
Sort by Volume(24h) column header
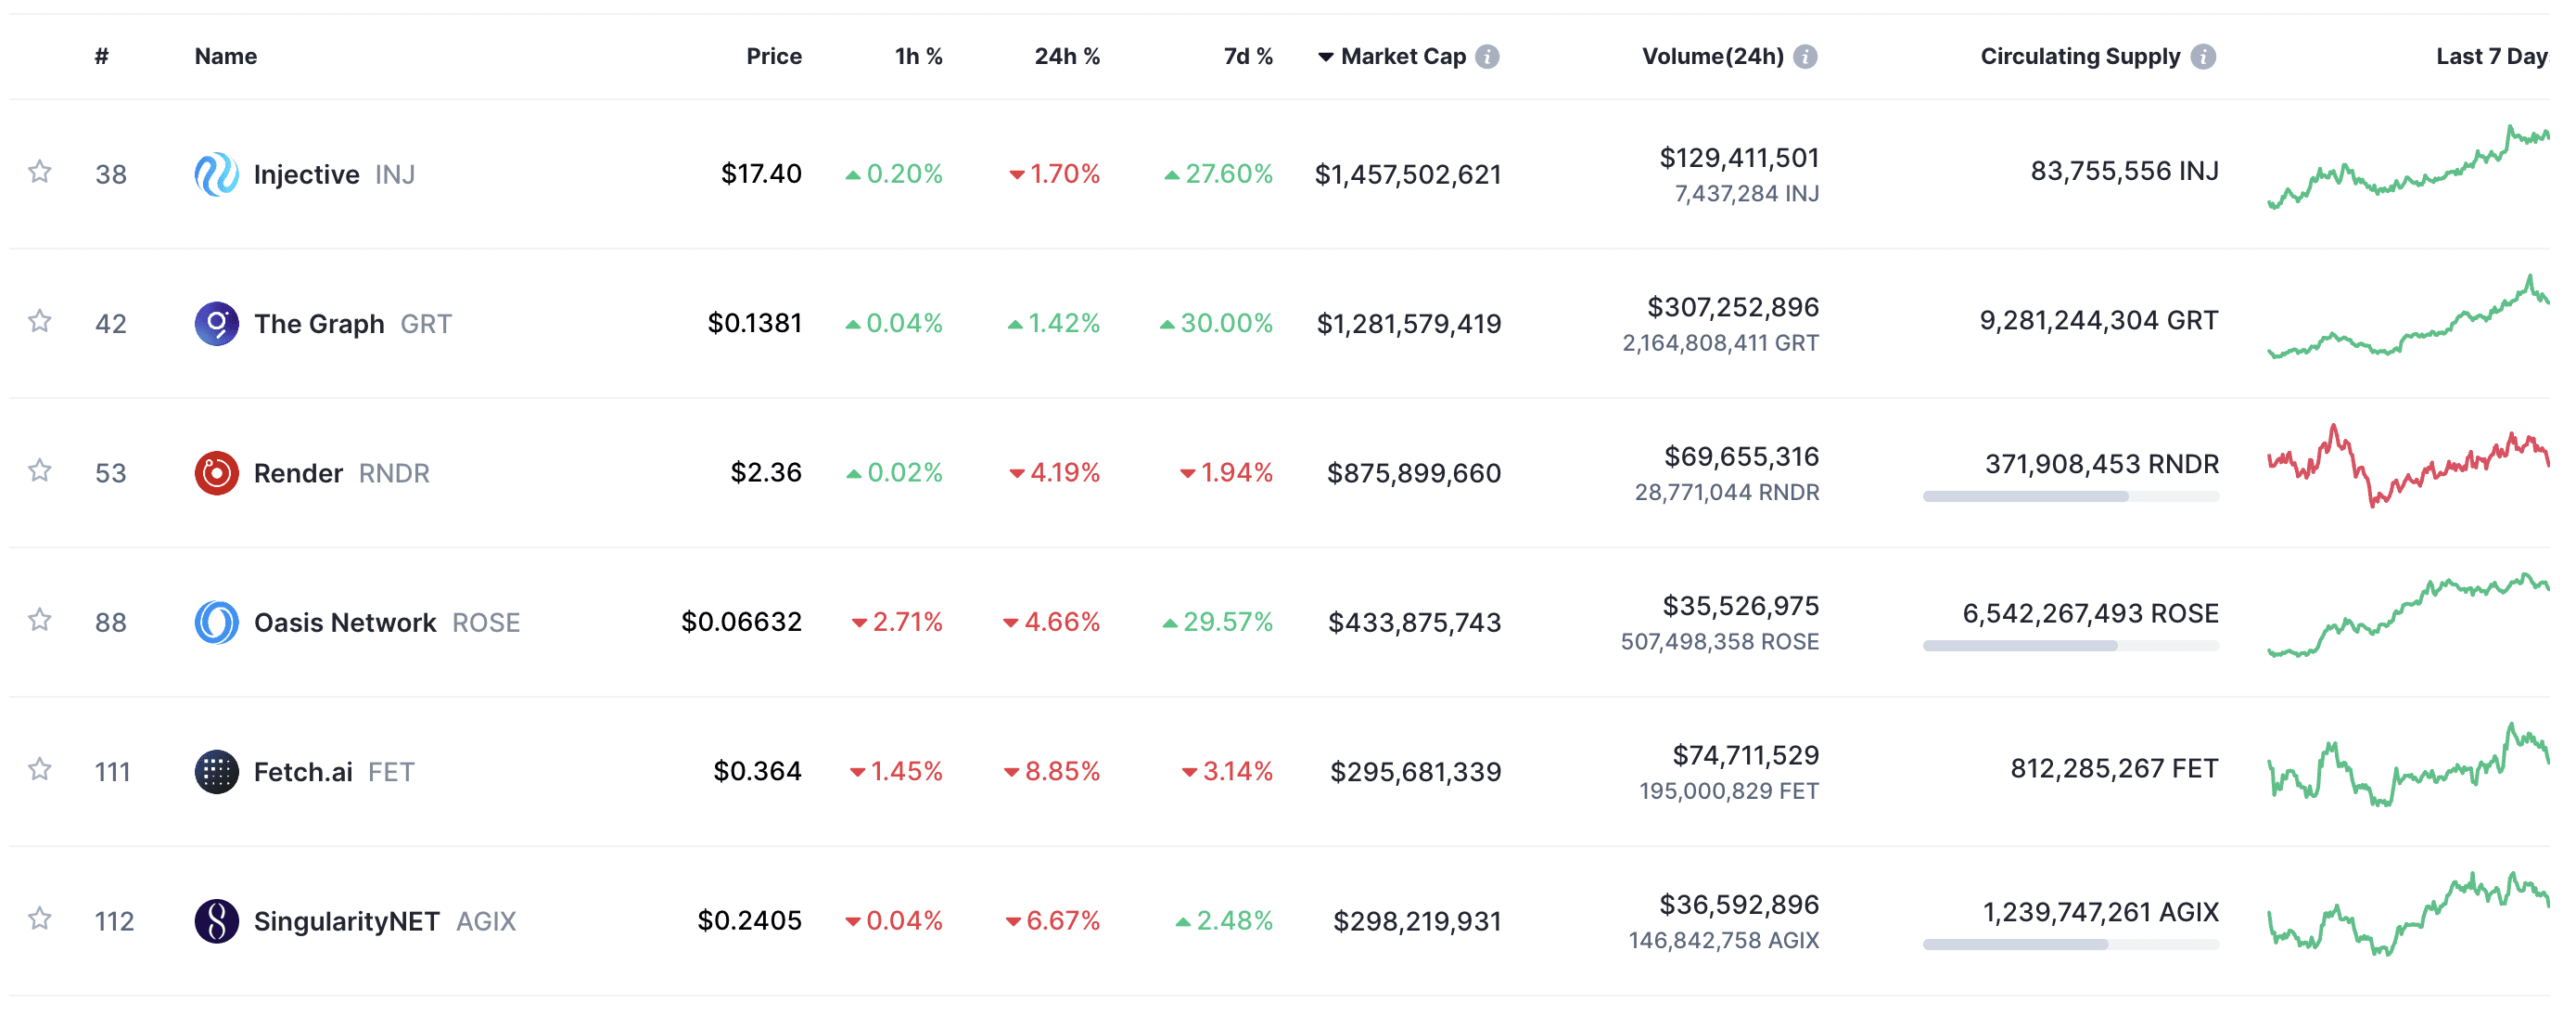[x=1713, y=56]
